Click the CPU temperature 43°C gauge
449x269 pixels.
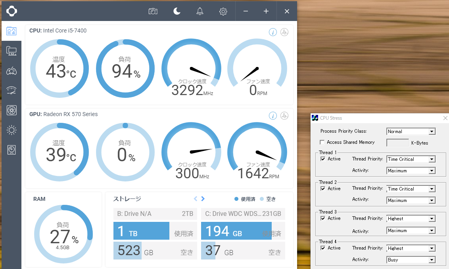[59, 69]
